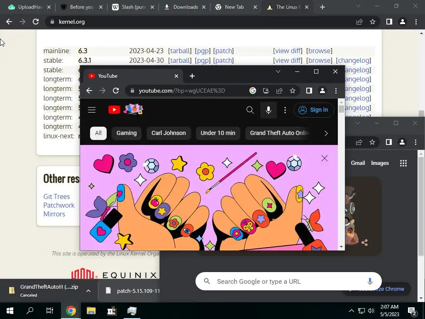This screenshot has width=425, height=319.
Task: Open new tab in YouTube window
Action: click(x=192, y=76)
